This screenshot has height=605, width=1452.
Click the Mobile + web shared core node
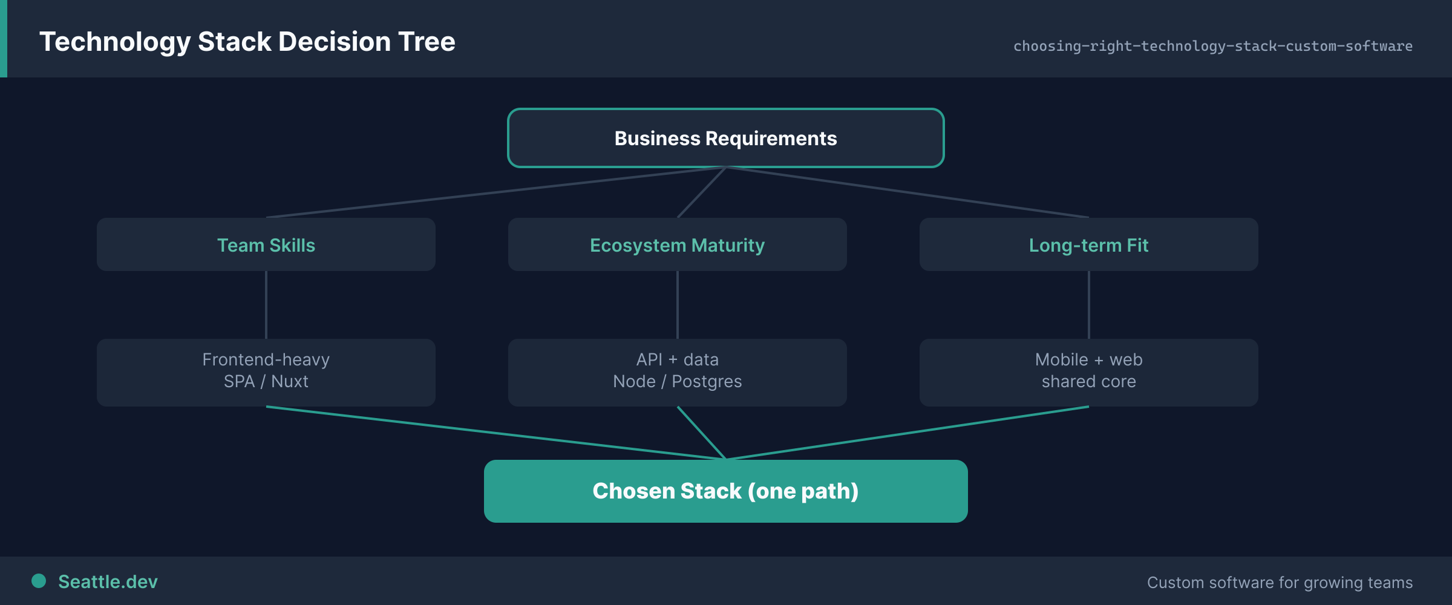click(1089, 373)
